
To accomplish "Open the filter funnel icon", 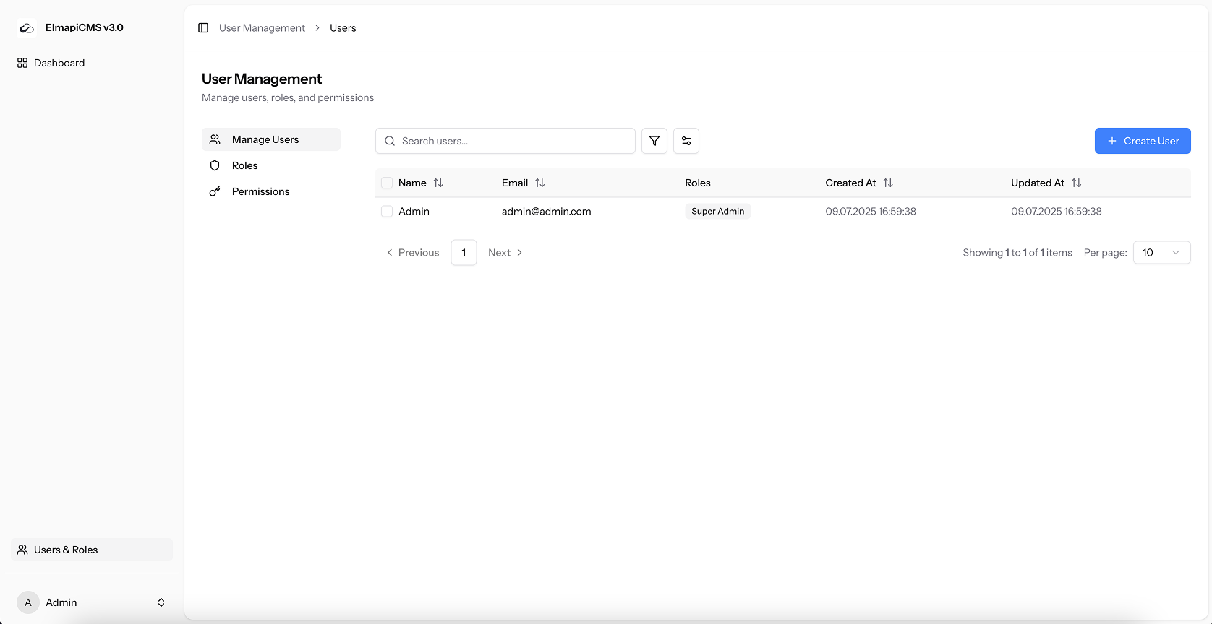I will coord(654,141).
